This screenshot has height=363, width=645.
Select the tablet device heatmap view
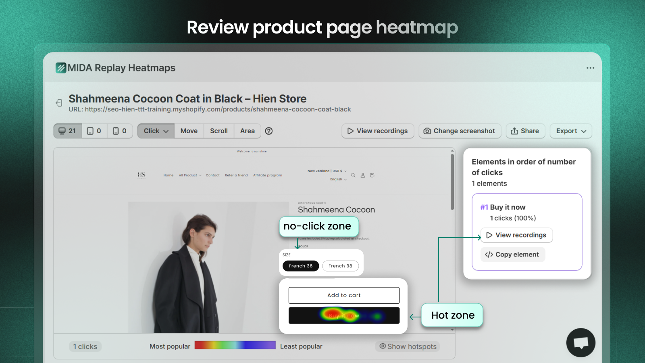pyautogui.click(x=94, y=131)
